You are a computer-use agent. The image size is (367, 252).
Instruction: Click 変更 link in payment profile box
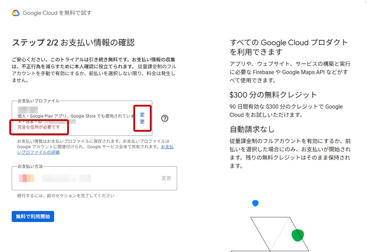(142, 118)
